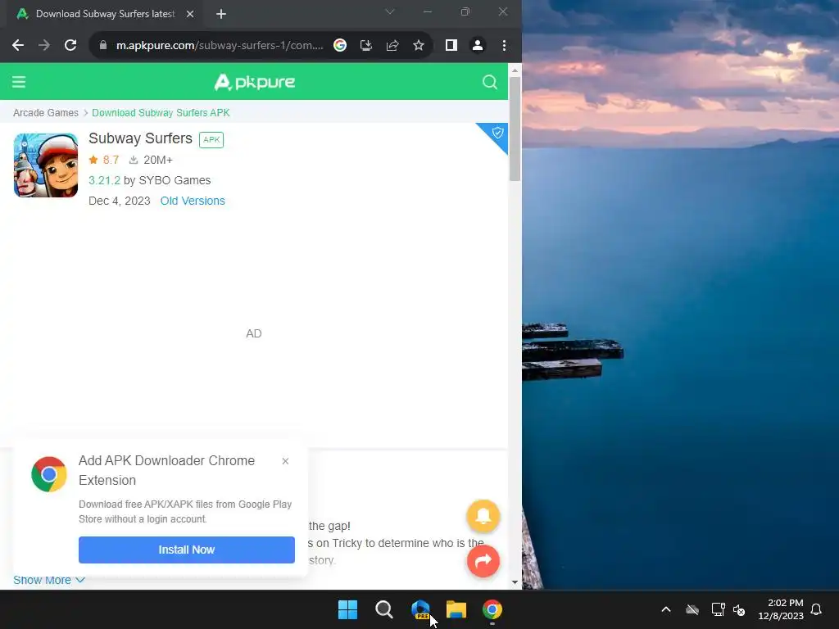Click the APK tag badge

click(x=211, y=139)
